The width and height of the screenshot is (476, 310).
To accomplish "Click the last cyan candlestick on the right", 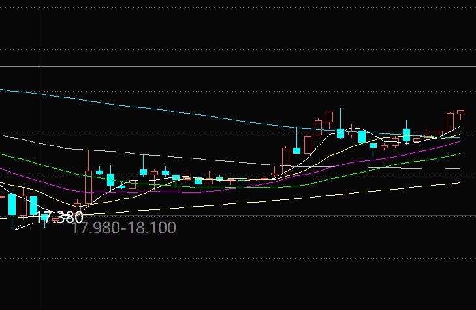I will coord(406,135).
